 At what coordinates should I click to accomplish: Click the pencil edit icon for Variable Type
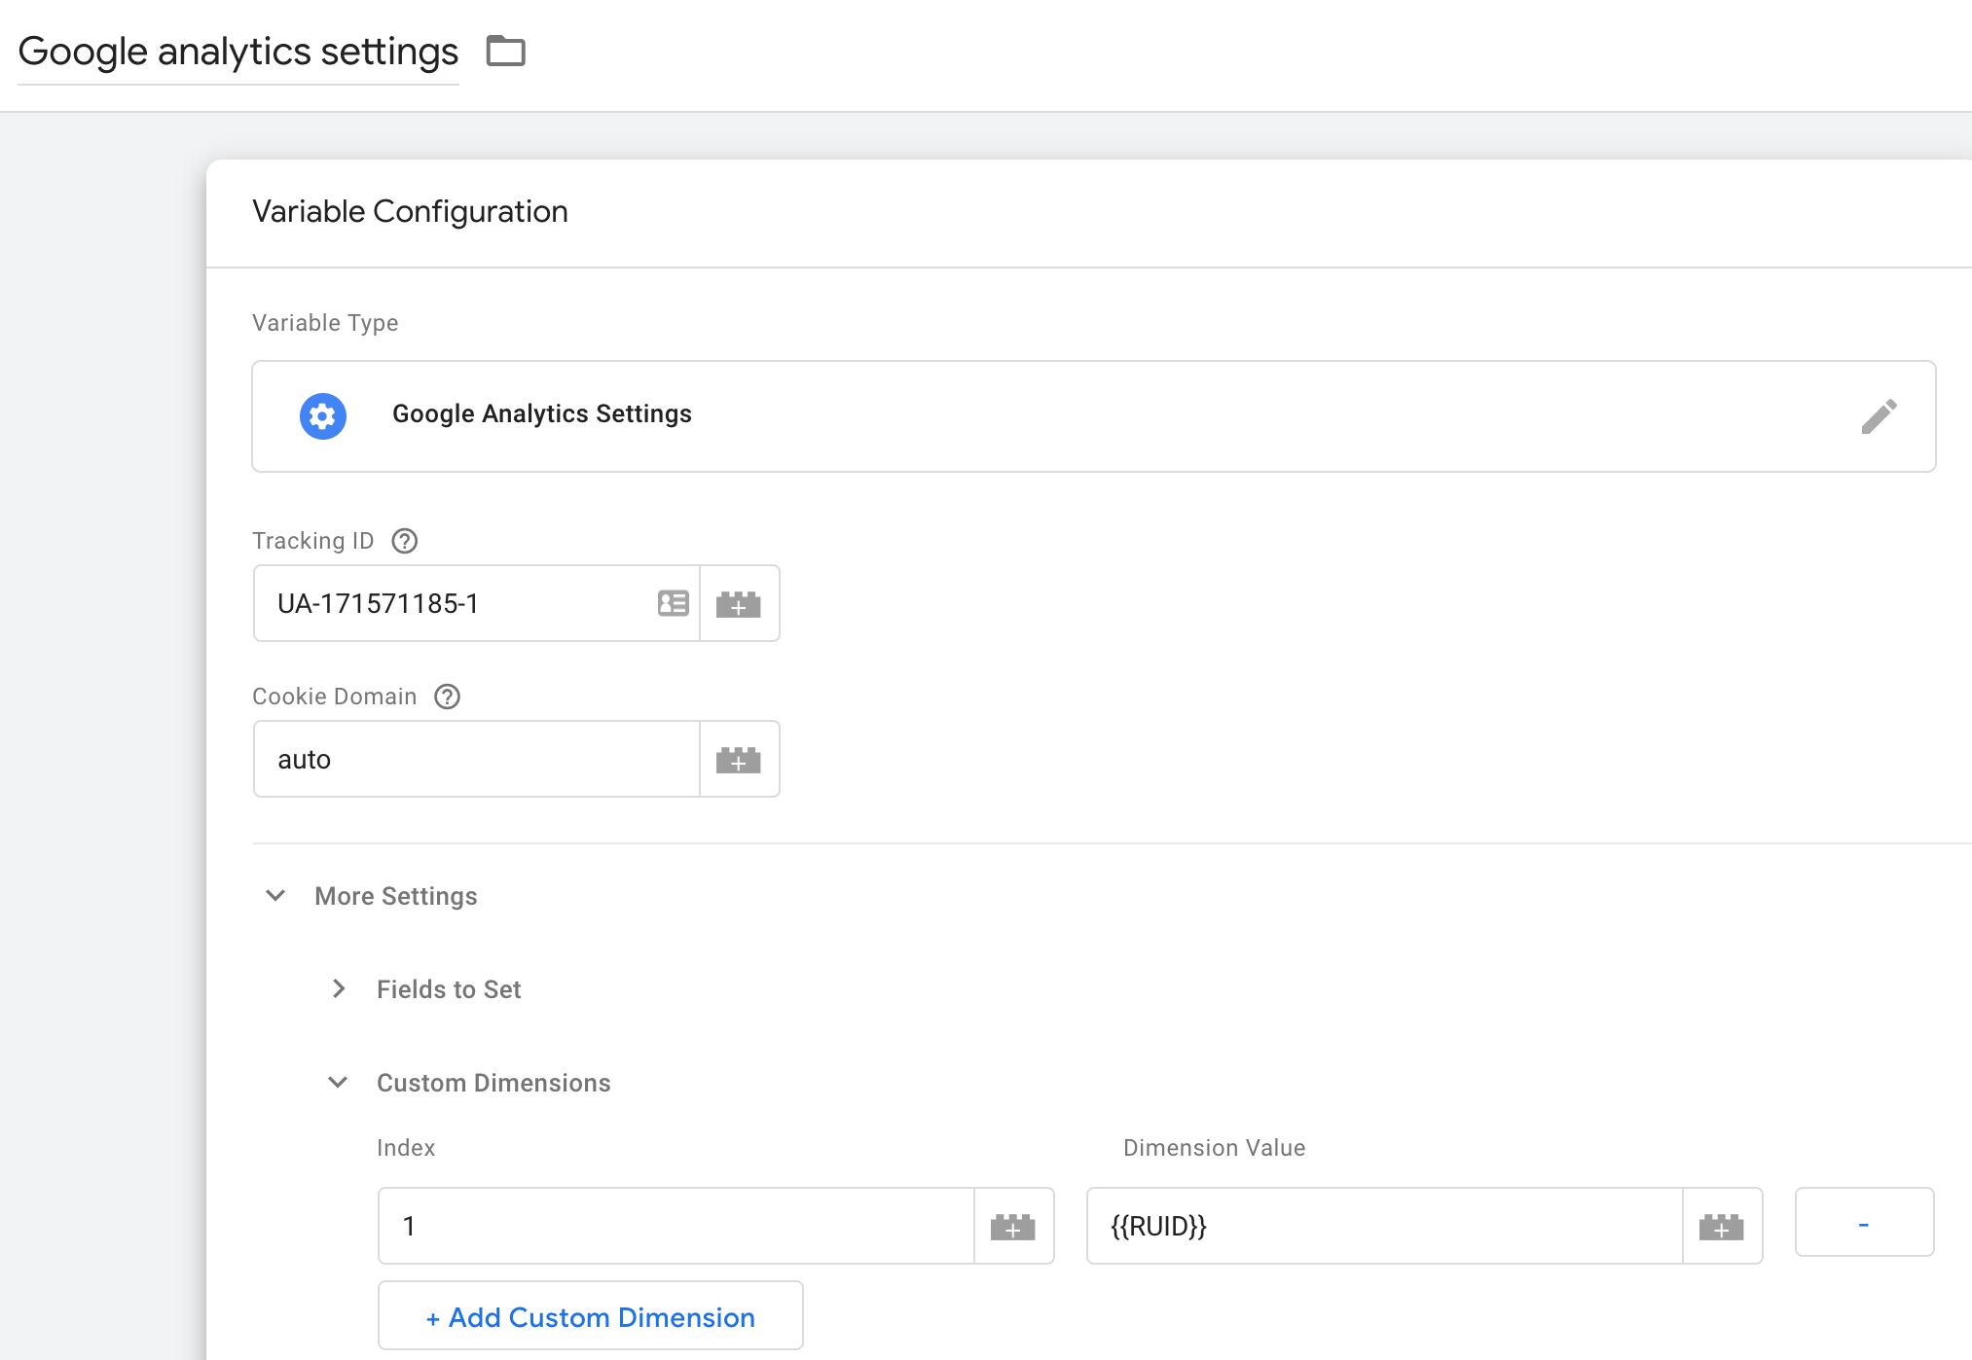pyautogui.click(x=1879, y=416)
